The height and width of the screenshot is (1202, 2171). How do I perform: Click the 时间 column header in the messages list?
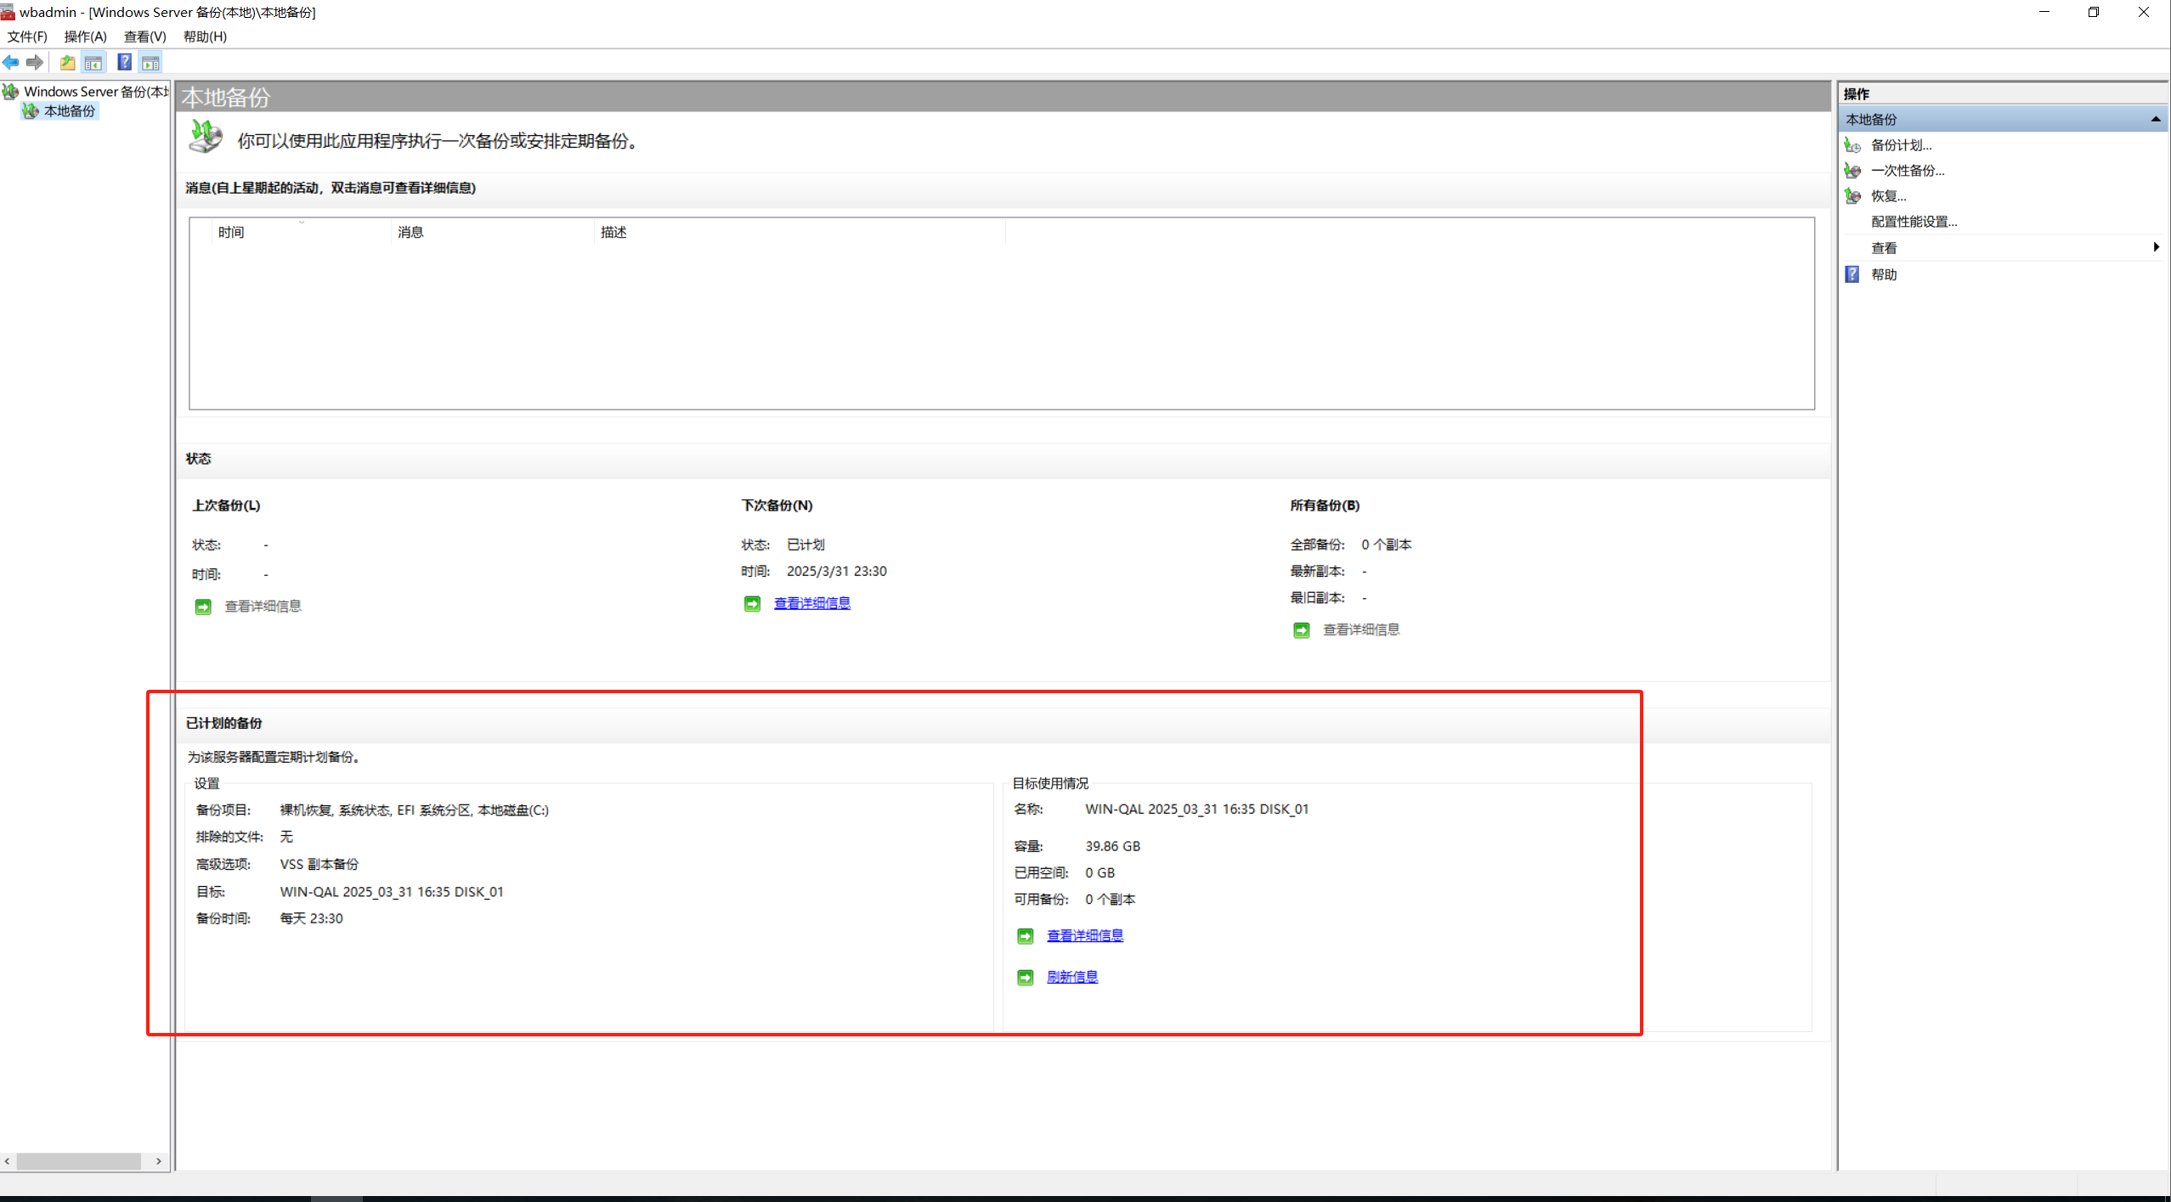pos(231,232)
